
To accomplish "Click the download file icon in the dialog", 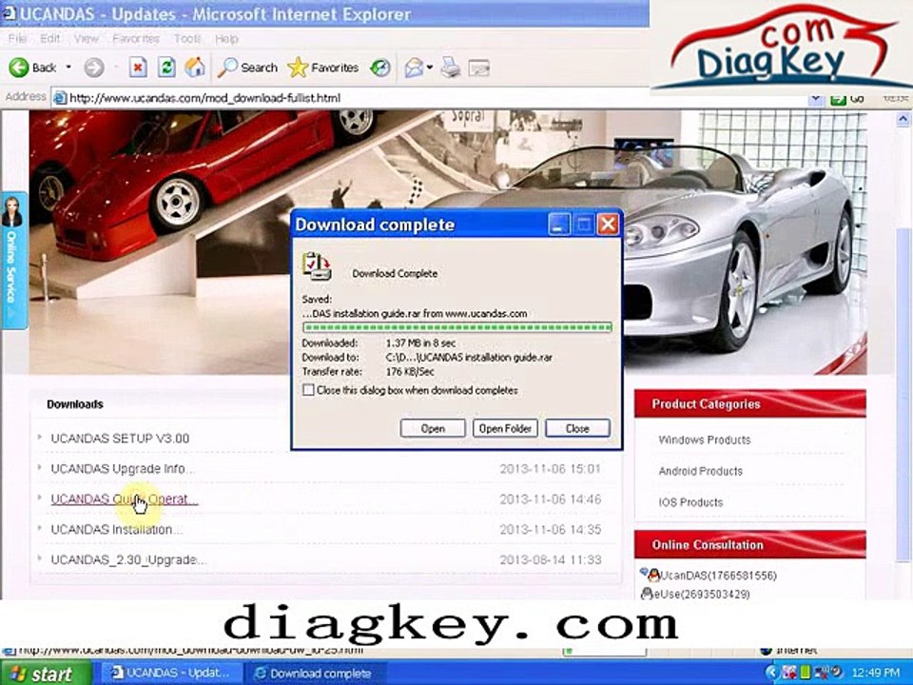I will tap(316, 266).
